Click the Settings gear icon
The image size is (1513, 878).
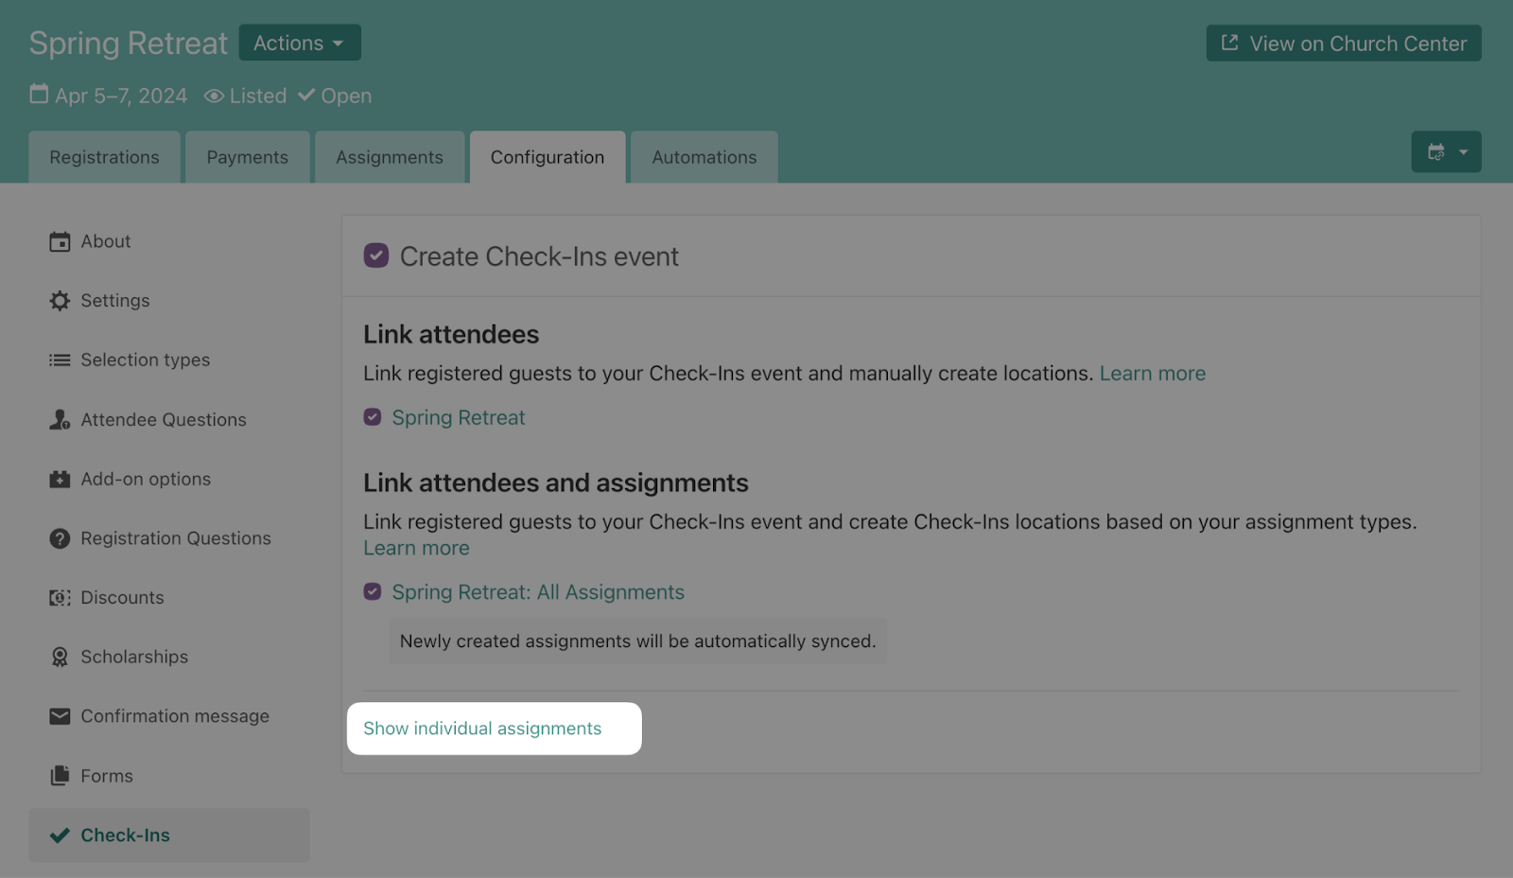coord(60,301)
